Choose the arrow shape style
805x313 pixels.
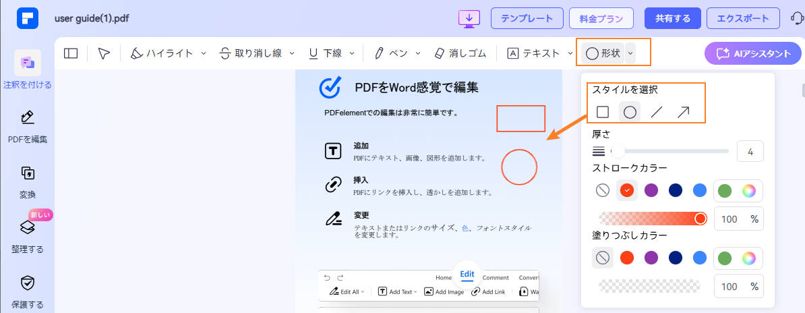[683, 112]
